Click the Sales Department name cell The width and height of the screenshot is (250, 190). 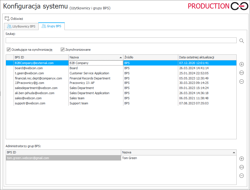click(96, 88)
